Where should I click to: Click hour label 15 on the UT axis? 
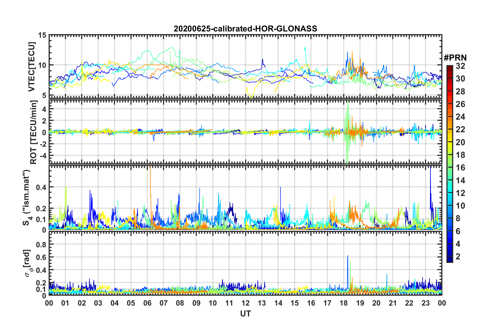click(295, 303)
